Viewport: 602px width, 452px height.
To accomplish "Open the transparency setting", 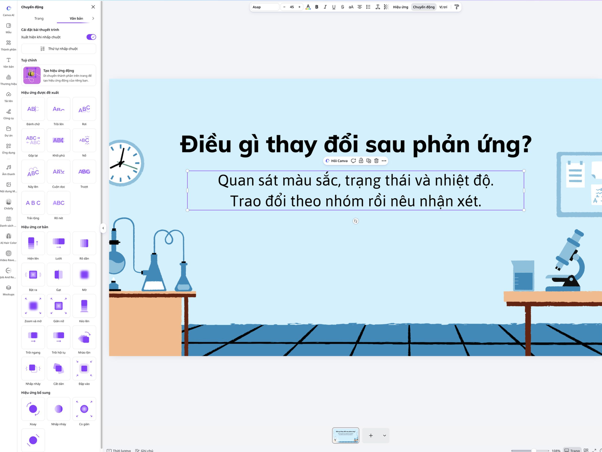I will pos(386,7).
